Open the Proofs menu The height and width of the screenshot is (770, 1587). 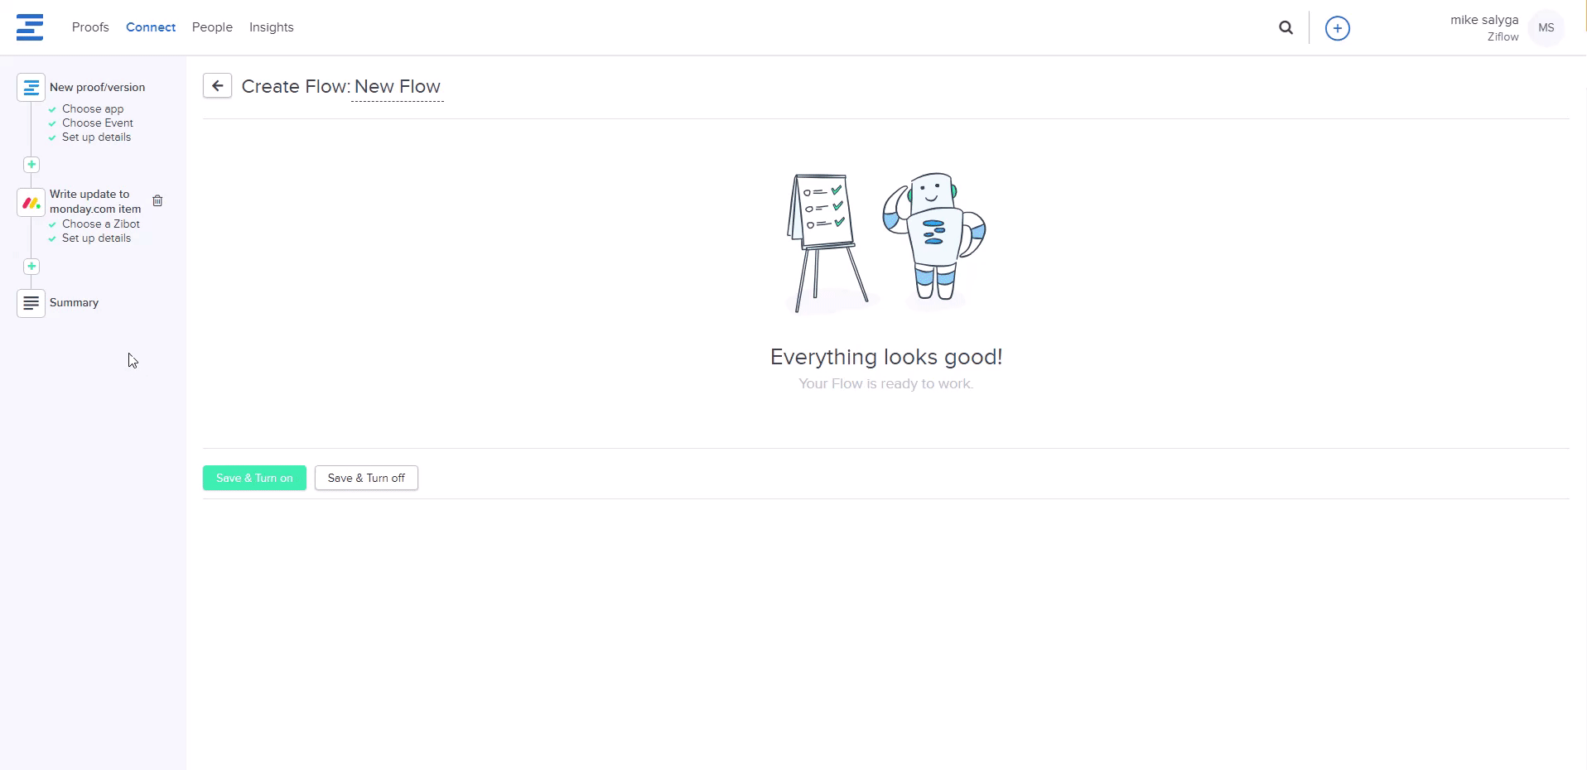pos(90,27)
